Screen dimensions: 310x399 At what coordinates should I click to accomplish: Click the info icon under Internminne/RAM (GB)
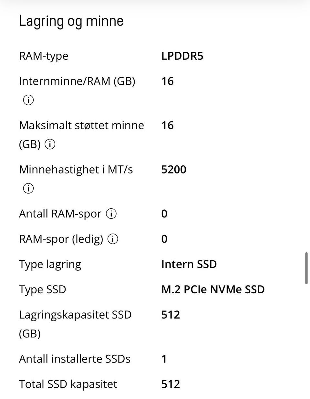coord(28,100)
